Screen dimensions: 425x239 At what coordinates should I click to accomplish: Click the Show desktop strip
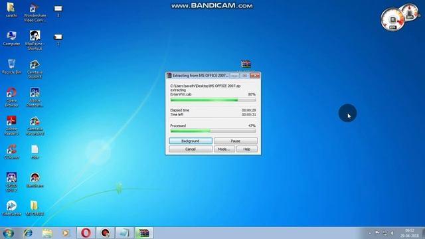pos(423,233)
